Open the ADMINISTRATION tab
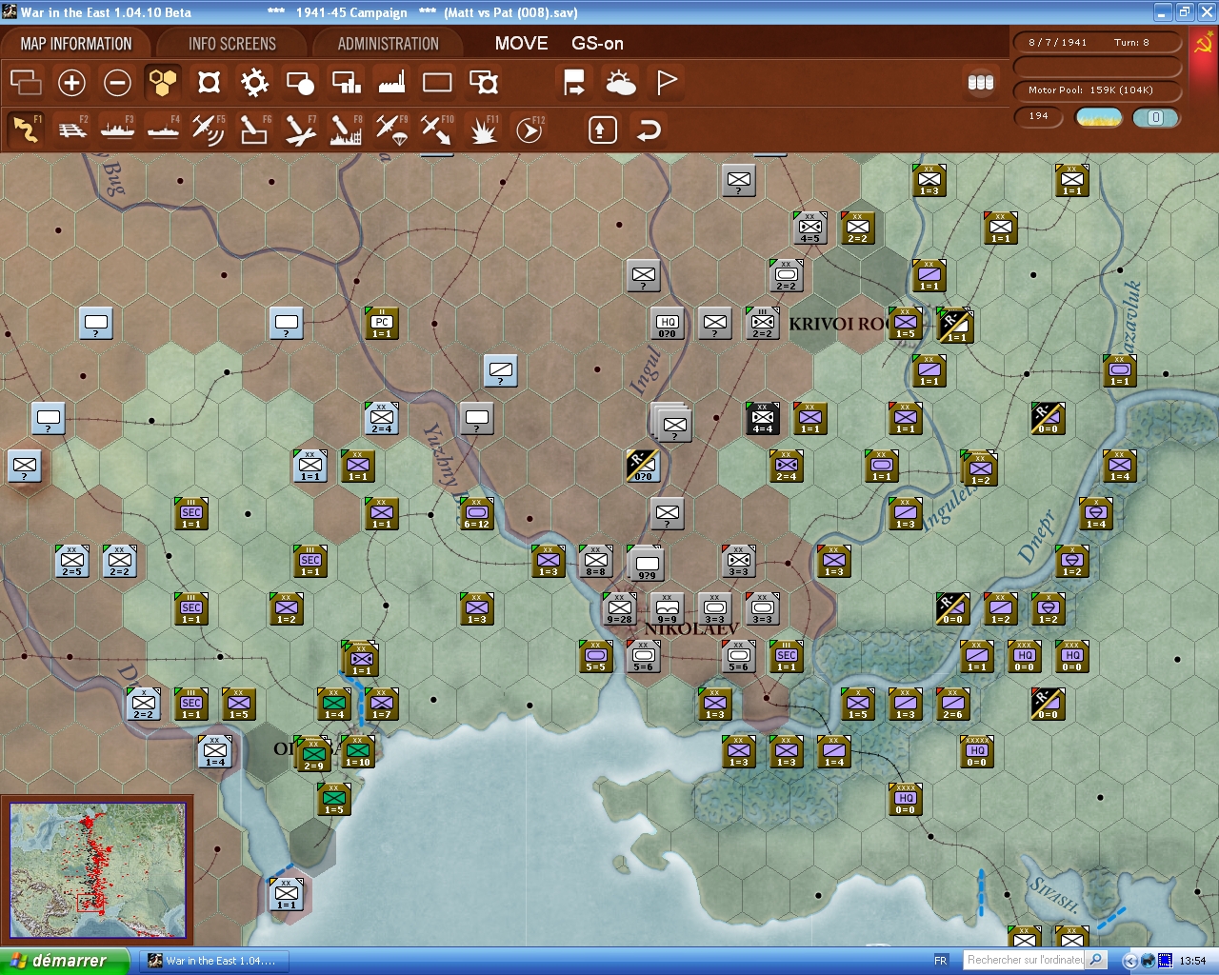Image resolution: width=1219 pixels, height=975 pixels. pos(389,44)
